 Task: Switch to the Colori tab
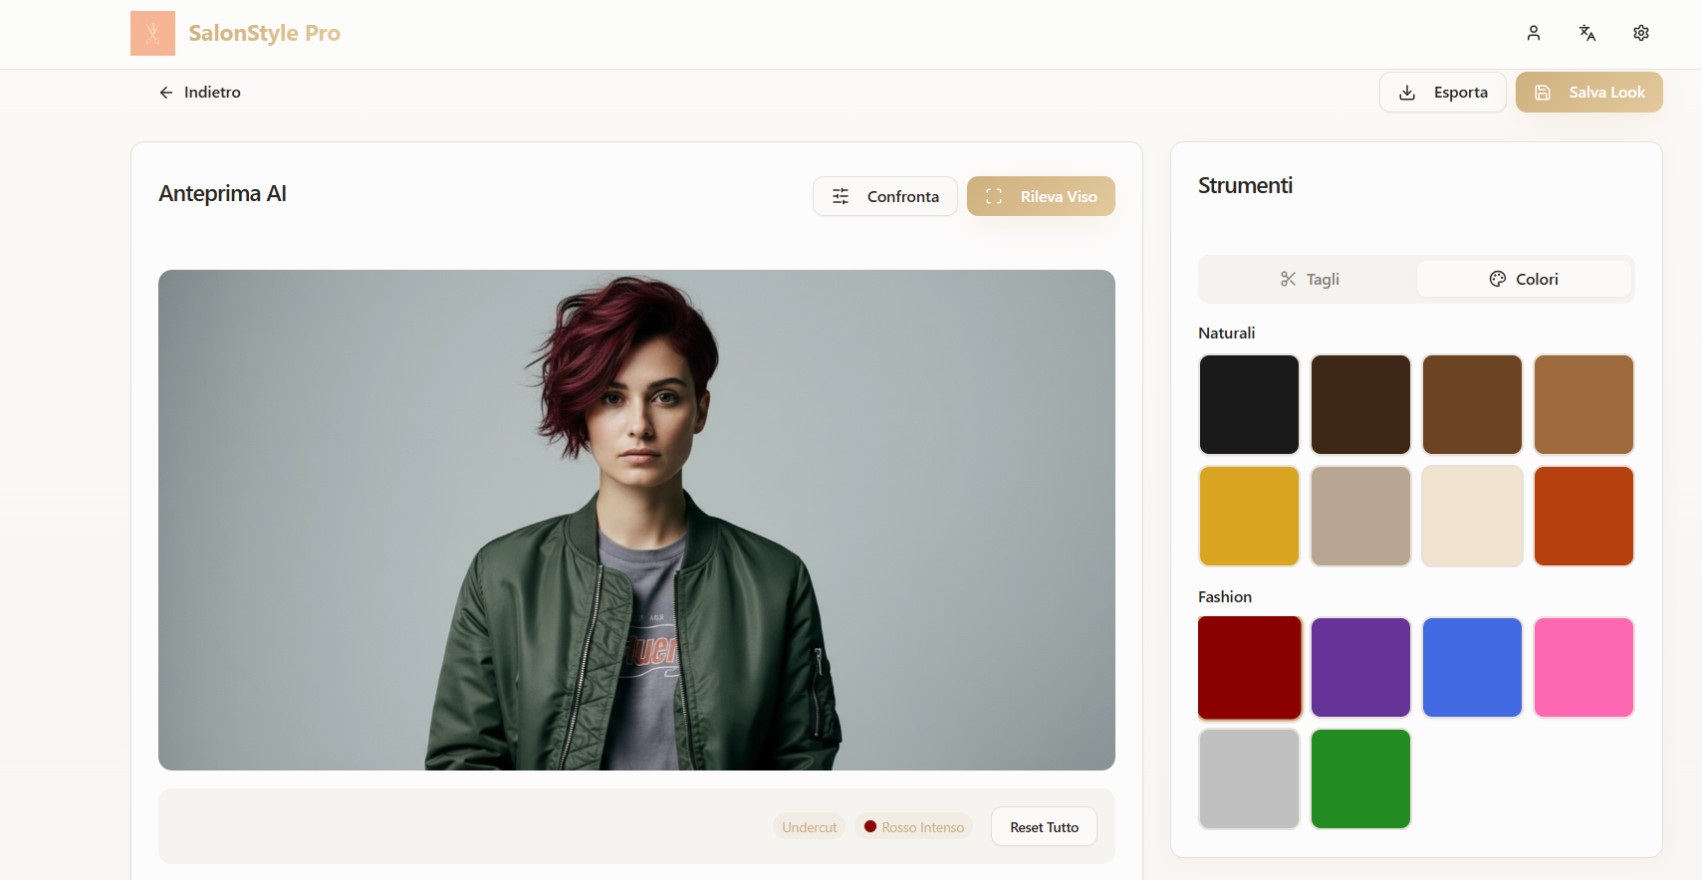1523,280
